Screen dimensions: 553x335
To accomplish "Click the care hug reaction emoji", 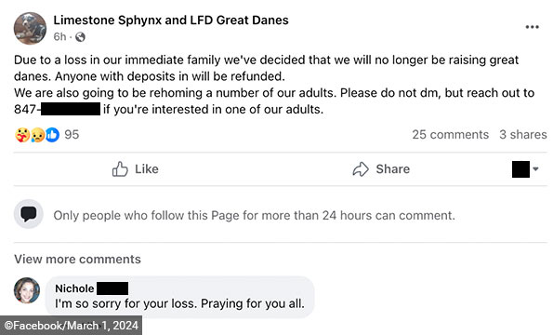I will (x=22, y=135).
